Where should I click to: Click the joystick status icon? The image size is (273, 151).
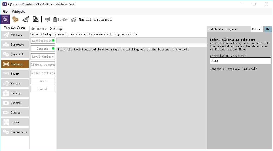click(x=73, y=19)
